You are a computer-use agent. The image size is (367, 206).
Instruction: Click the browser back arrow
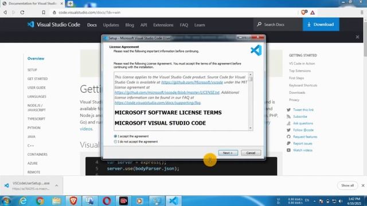point(5,13)
